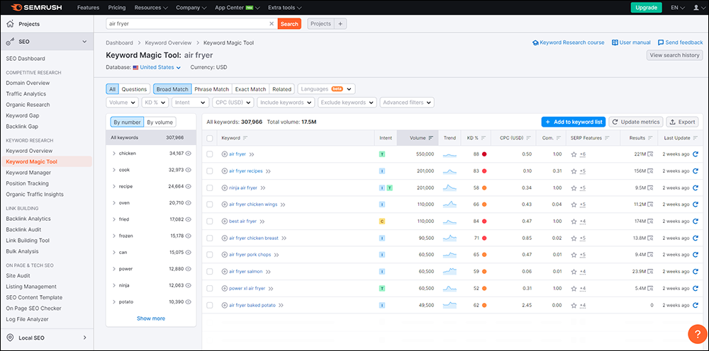
Task: Switch to Phrase Match
Action: [x=211, y=89]
